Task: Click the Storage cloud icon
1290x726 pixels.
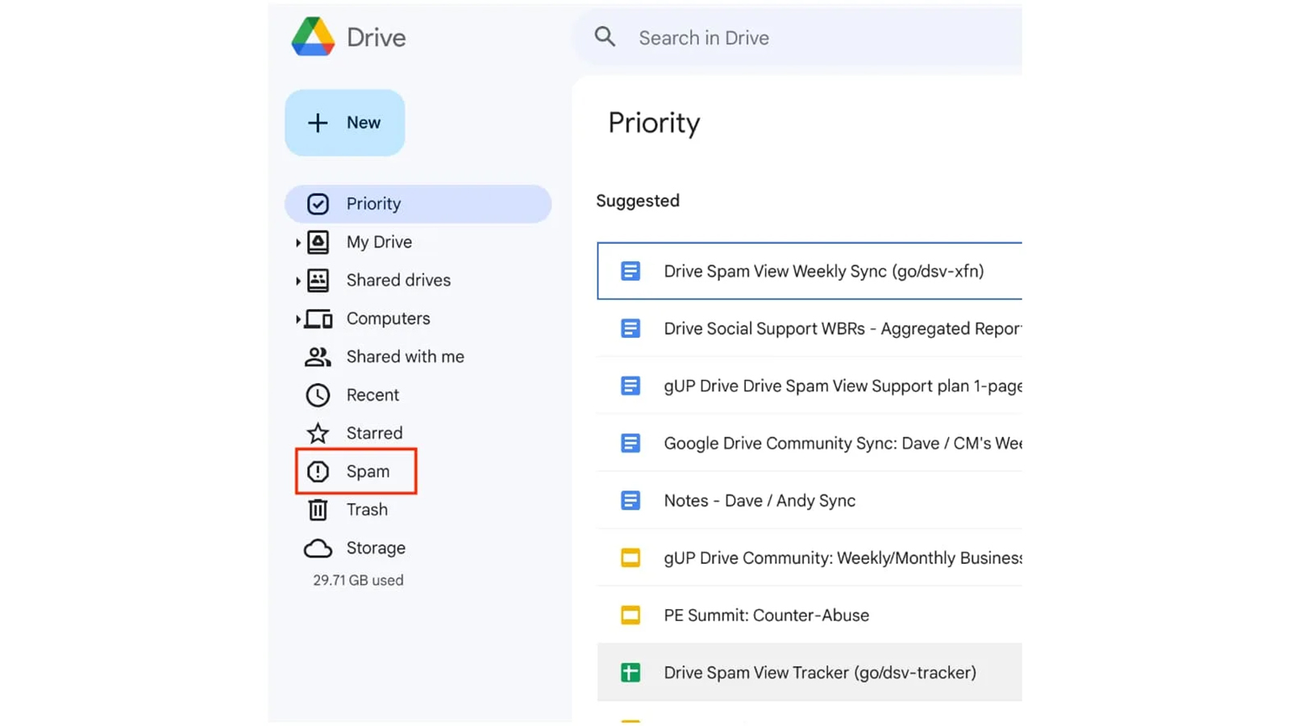Action: pyautogui.click(x=318, y=549)
